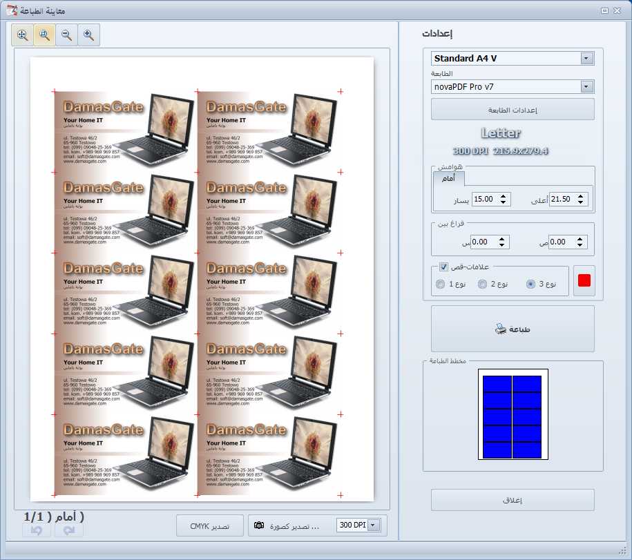Click the مخطط الطباعة print layout label
Screen dimensions: 632x560
448,361
